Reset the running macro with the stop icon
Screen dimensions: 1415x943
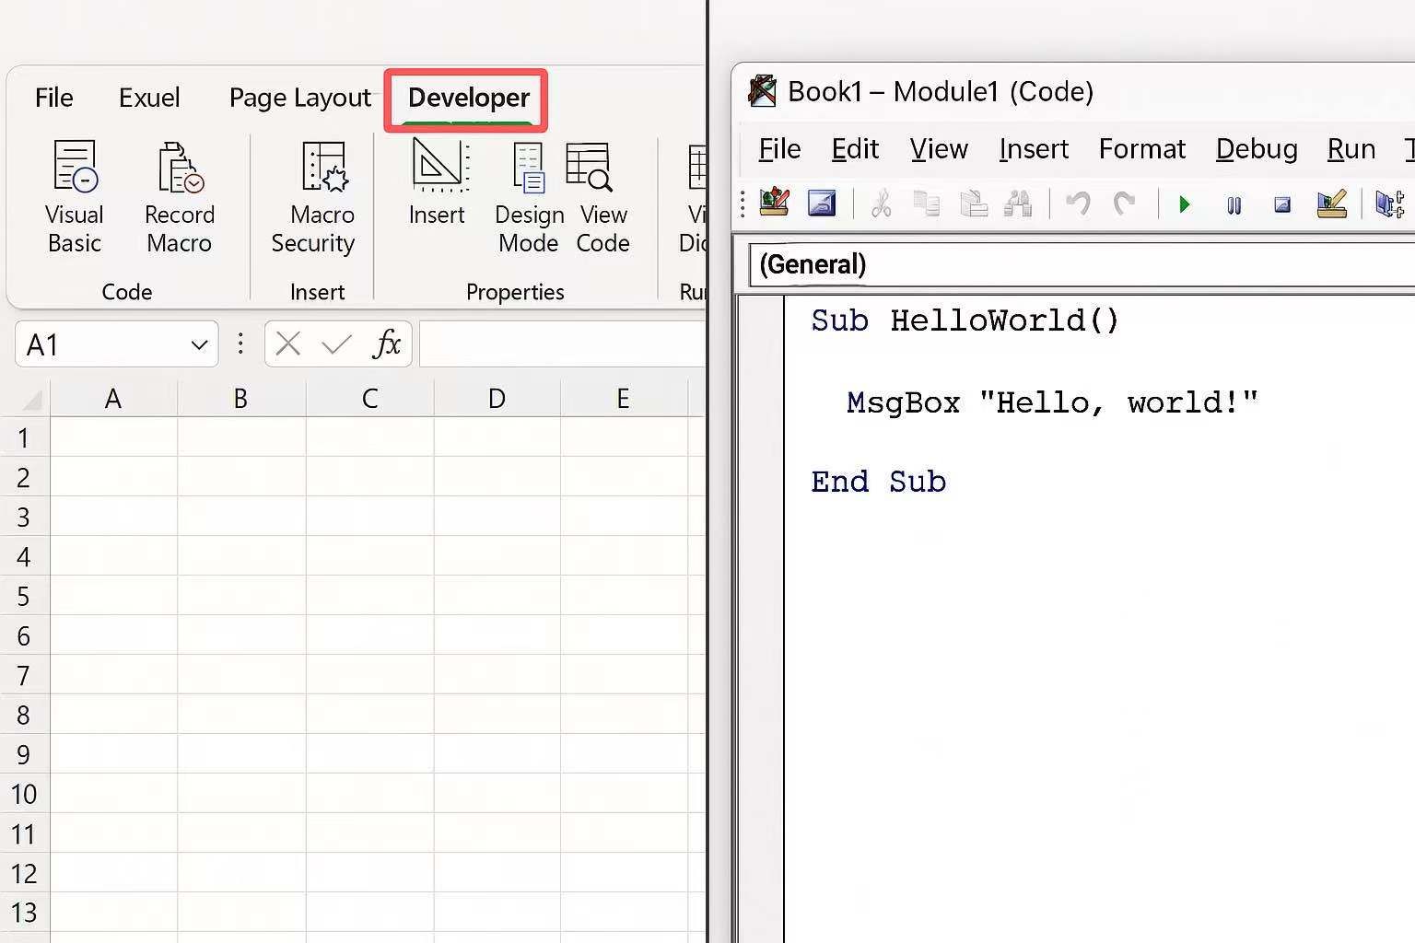pos(1282,204)
